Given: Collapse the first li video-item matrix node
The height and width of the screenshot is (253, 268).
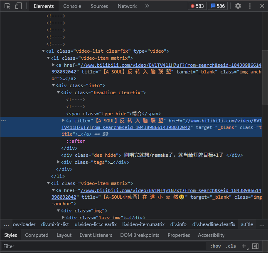Looking at the screenshot, I should pos(48,58).
